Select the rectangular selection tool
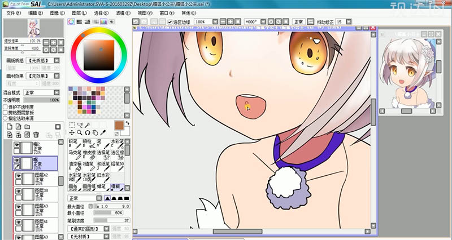Image resolution: width=452 pixels, height=240 pixels. pyautogui.click(x=72, y=125)
